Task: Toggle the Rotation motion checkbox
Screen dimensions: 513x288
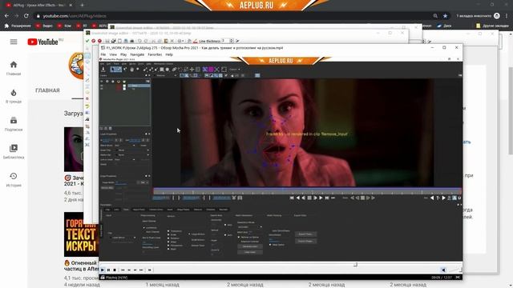Action: pos(168,238)
